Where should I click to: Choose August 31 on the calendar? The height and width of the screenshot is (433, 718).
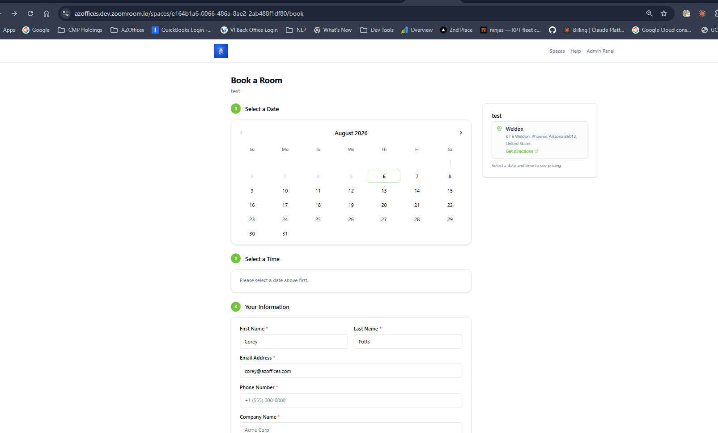(285, 234)
